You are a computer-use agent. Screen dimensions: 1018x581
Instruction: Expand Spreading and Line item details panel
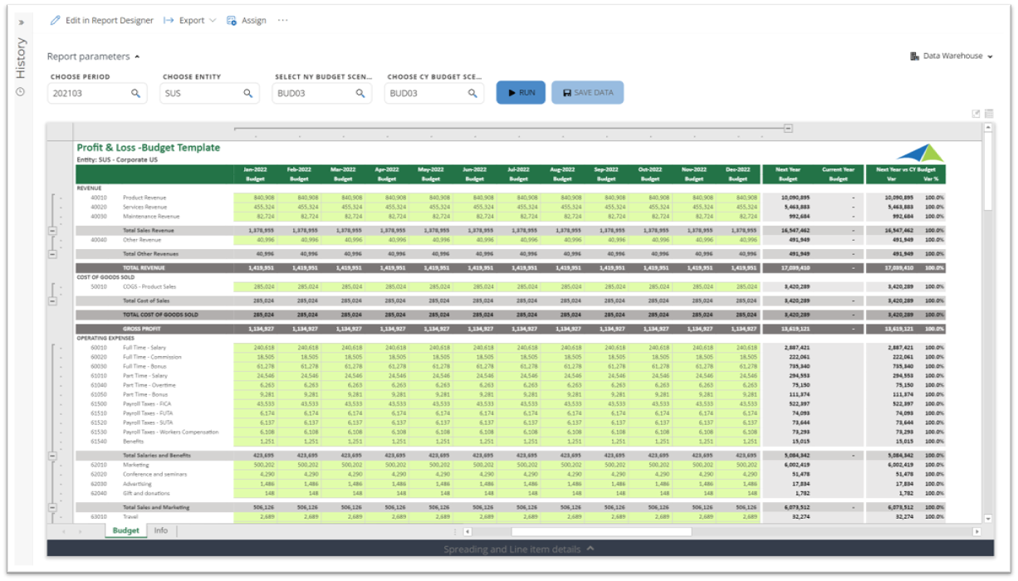pyautogui.click(x=519, y=549)
